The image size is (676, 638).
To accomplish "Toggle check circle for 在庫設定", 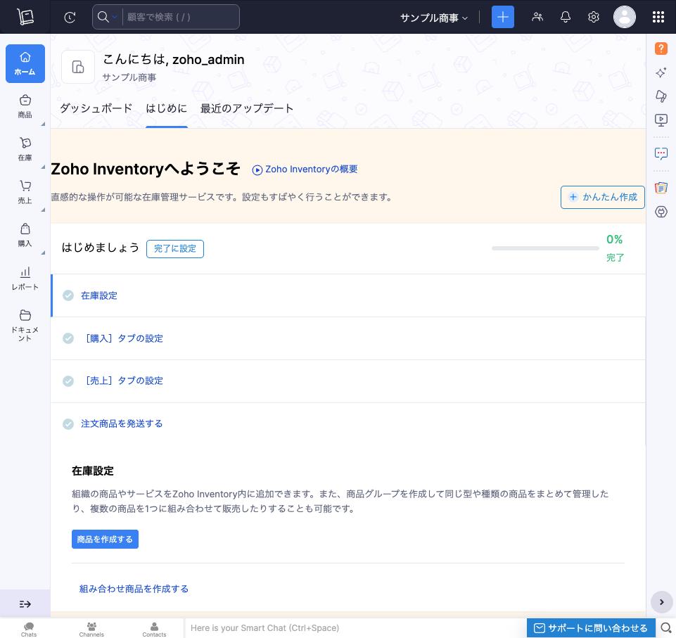I will (68, 295).
